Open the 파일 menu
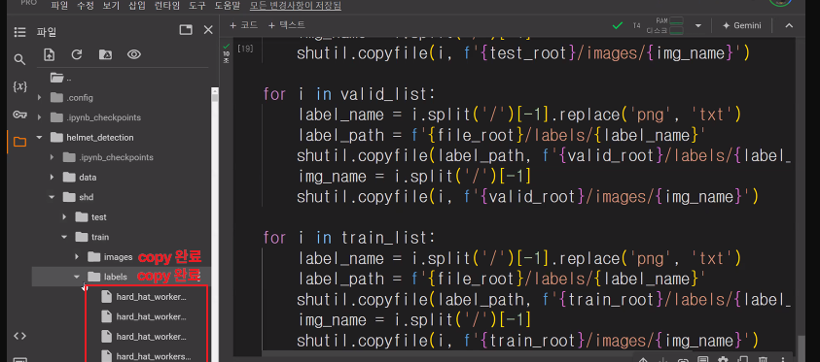Image resolution: width=820 pixels, height=362 pixels. pos(59,6)
